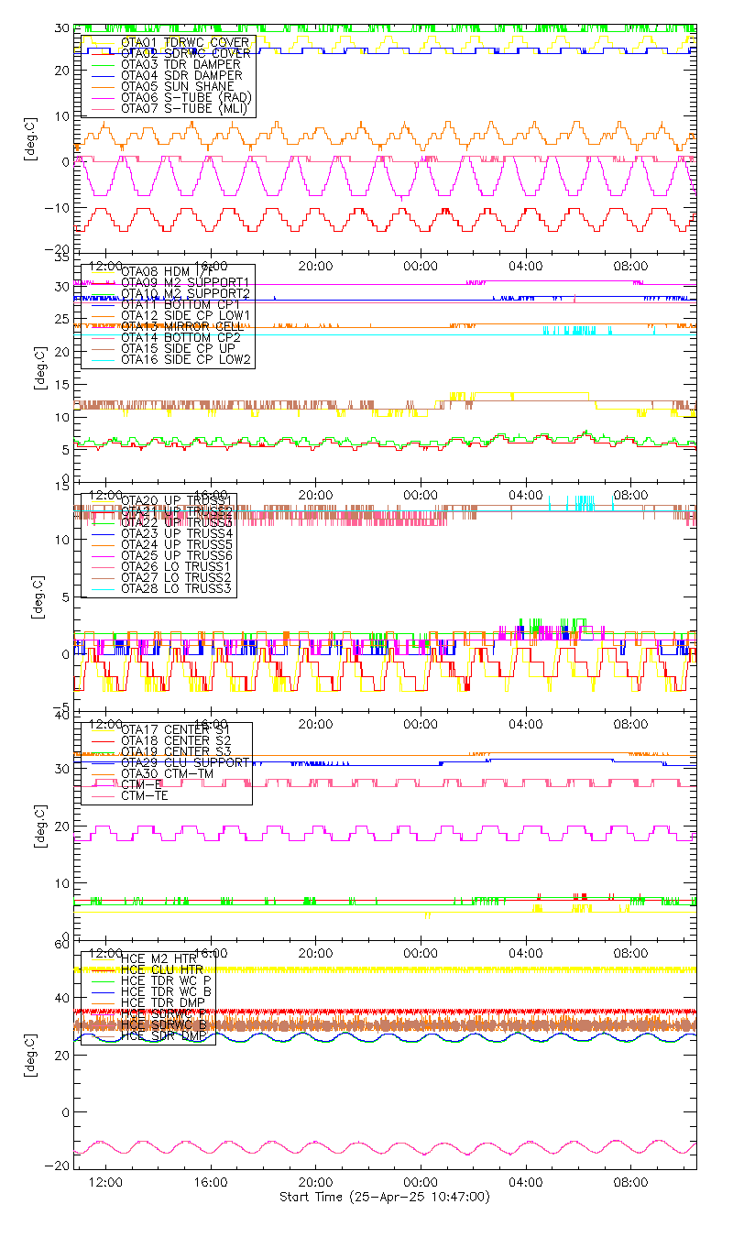This screenshot has width=733, height=1237.
Task: Click the 'OTA14 BOTTOM CP2' legend label
Action: click(181, 337)
